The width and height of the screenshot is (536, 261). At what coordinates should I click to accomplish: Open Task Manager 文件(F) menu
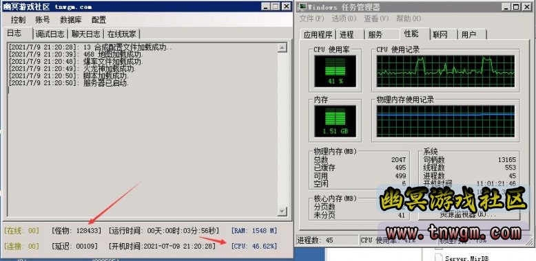[311, 19]
